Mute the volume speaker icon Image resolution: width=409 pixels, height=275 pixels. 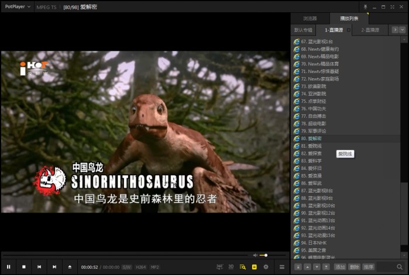click(255, 255)
